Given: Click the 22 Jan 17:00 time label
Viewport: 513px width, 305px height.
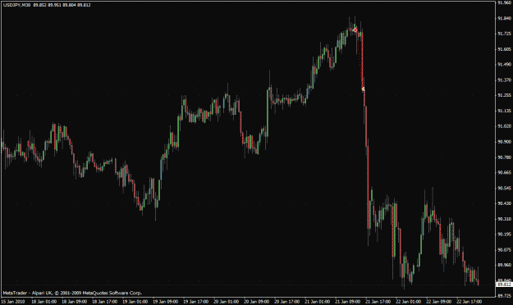Looking at the screenshot, I should tap(469, 302).
